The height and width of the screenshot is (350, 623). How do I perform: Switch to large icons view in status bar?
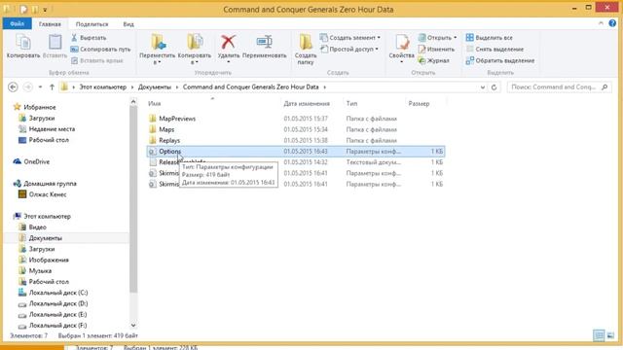coord(610,335)
